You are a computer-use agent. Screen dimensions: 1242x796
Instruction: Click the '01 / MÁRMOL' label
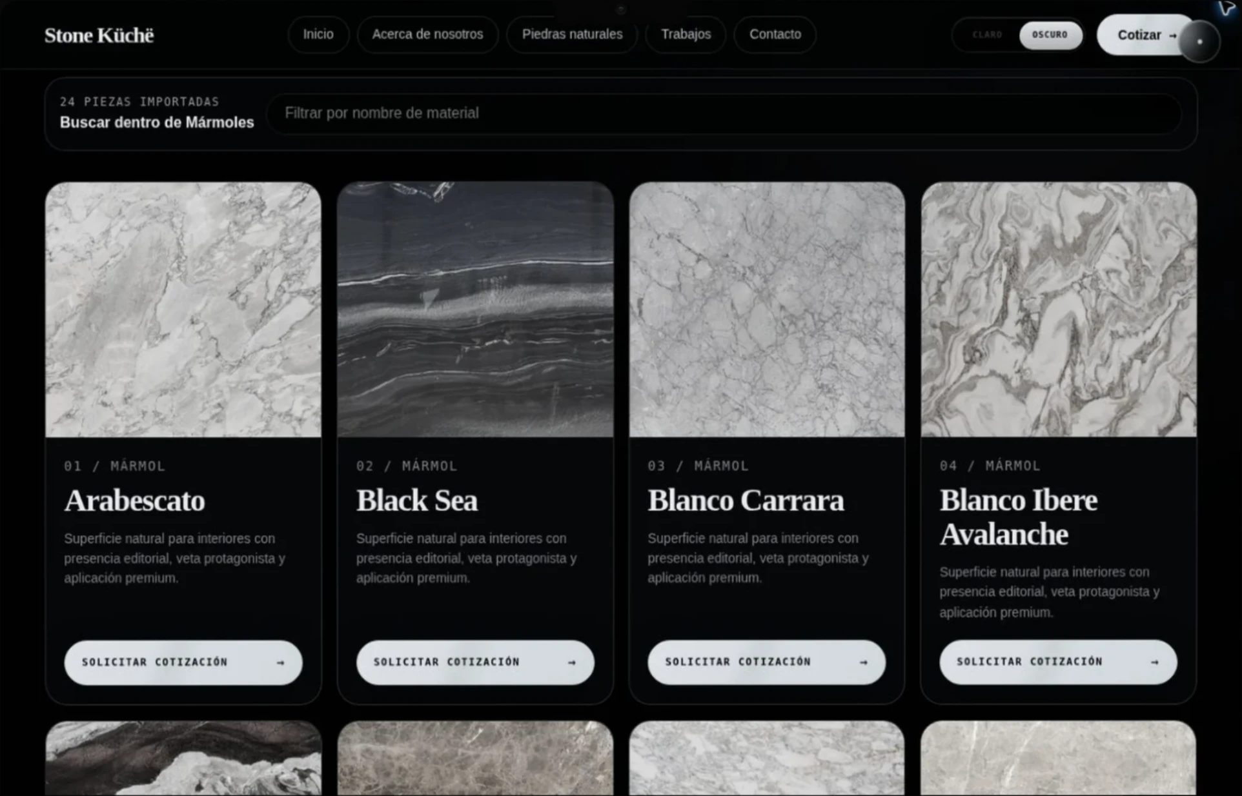pyautogui.click(x=115, y=466)
